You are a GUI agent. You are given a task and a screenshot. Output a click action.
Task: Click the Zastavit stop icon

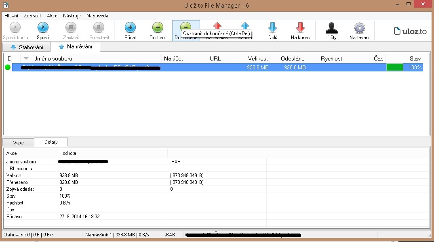coord(71,27)
